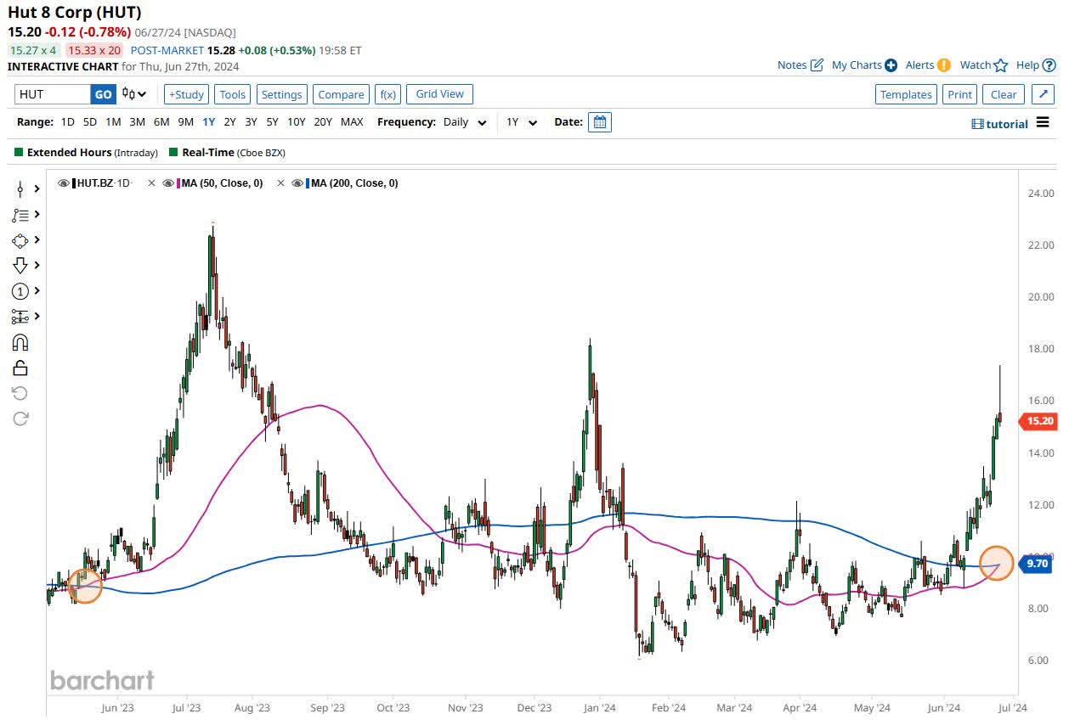
Task: Expand the shape tool submenu arrow
Action: pos(37,240)
